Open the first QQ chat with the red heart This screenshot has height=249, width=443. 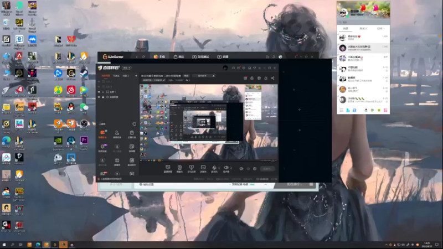pyautogui.click(x=363, y=38)
